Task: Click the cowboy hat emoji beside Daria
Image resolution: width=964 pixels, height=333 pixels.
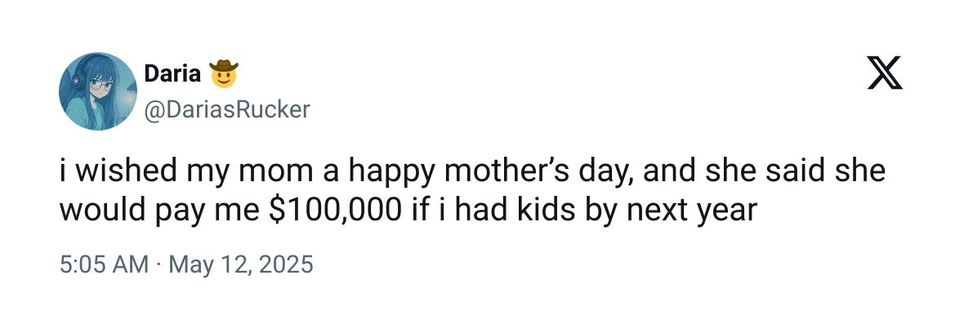Action: 223,73
